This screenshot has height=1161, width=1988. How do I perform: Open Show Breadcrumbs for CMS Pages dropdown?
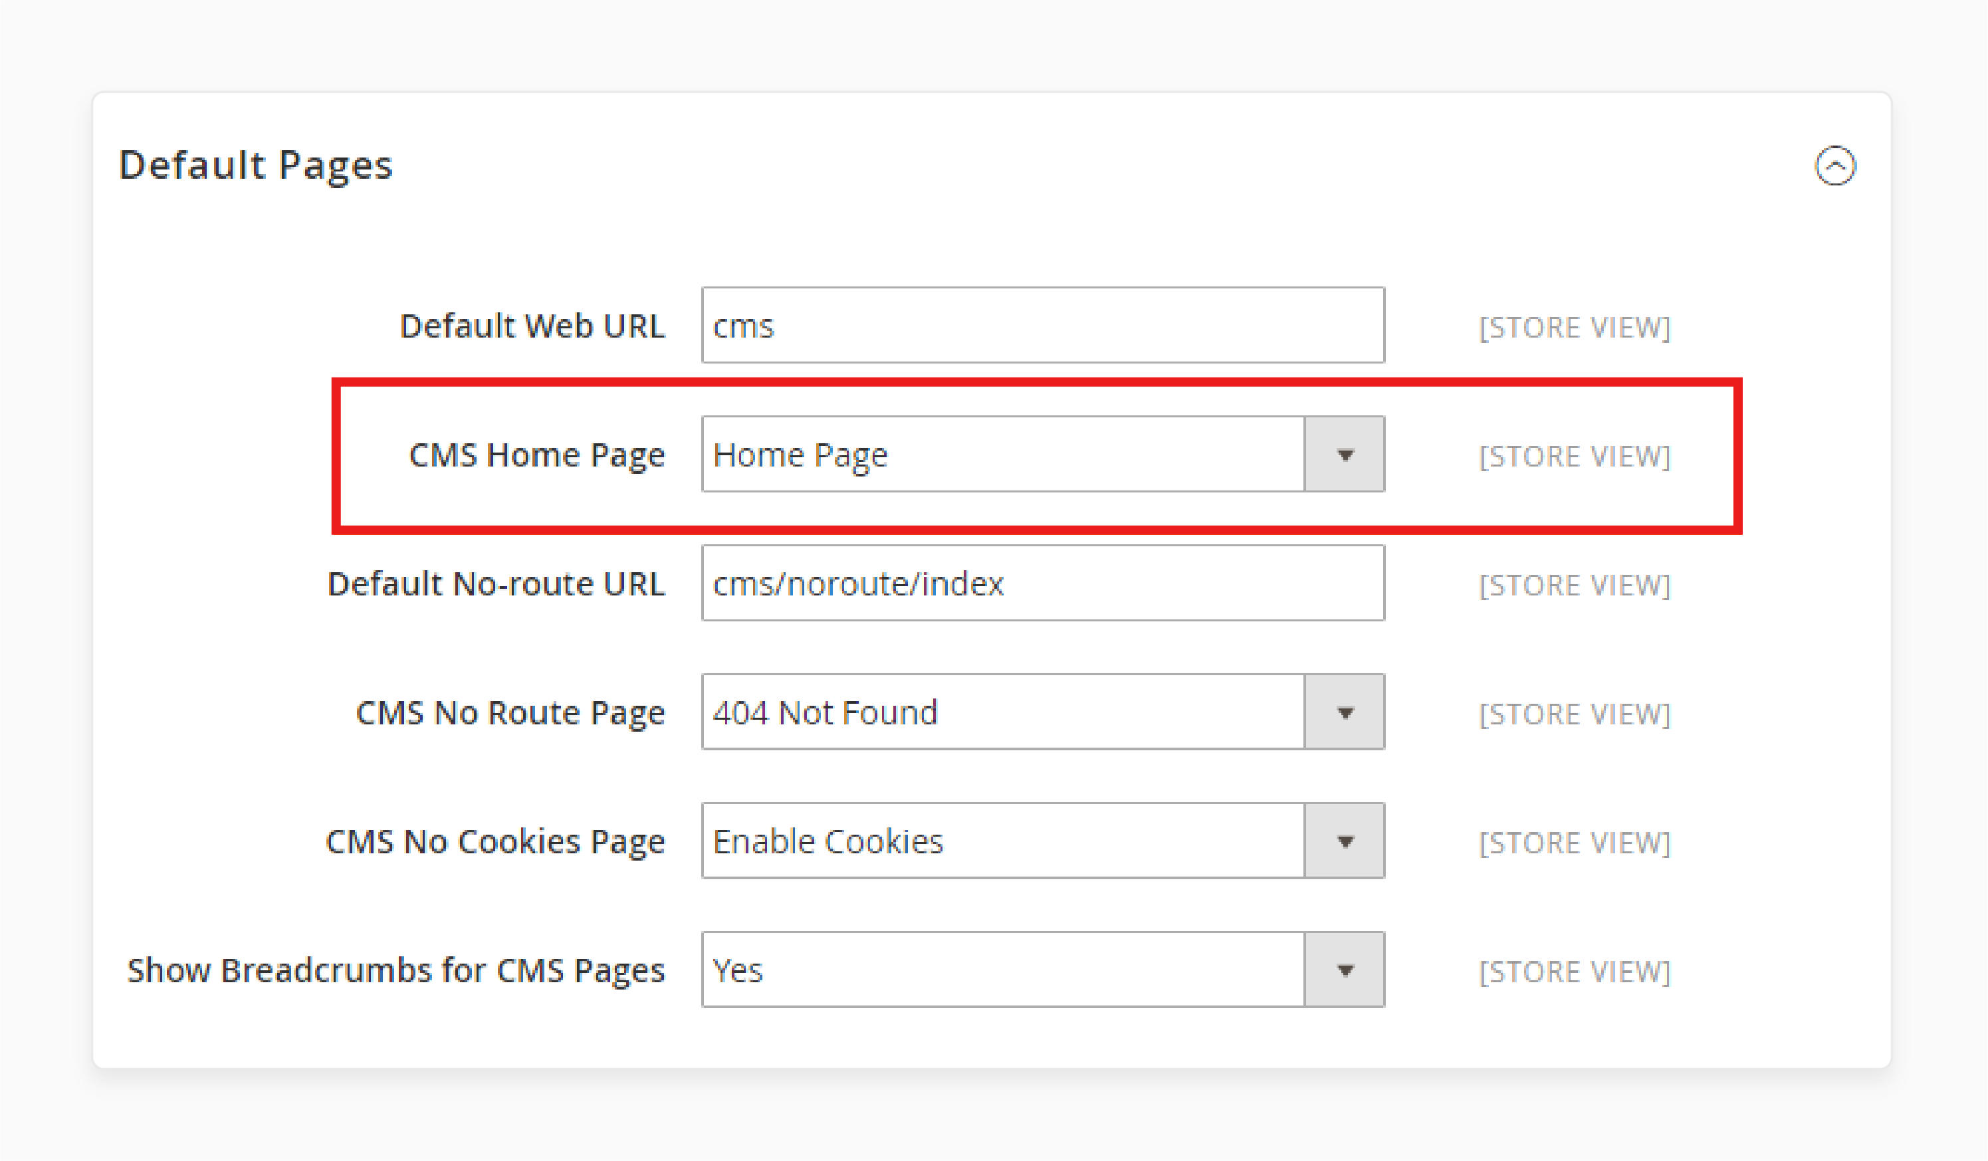click(1043, 970)
